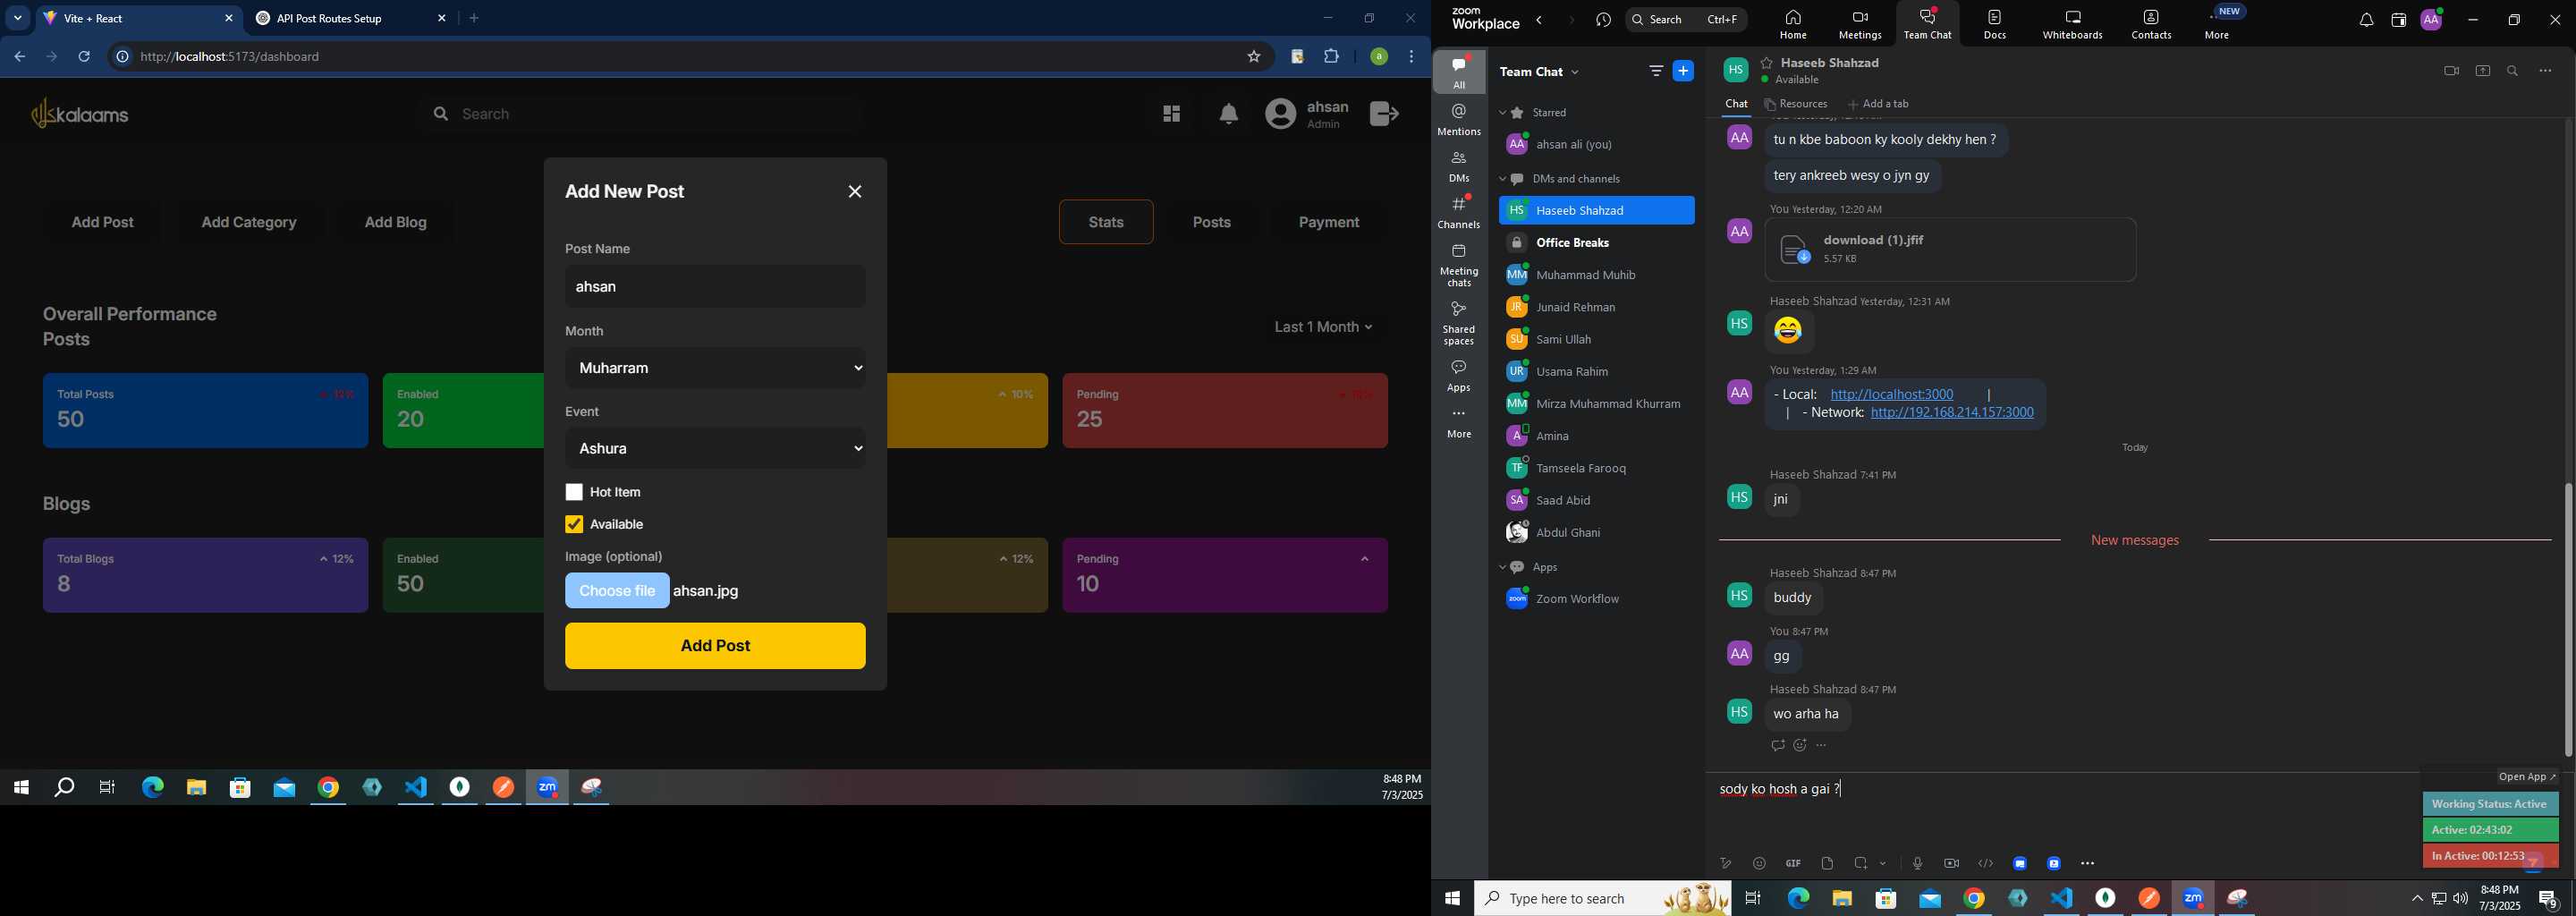2576x916 pixels.
Task: Star the Haseeb Shahzad conversation
Action: click(1767, 62)
